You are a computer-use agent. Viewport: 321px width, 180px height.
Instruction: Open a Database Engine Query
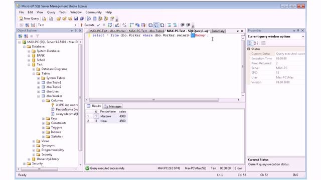(44, 19)
